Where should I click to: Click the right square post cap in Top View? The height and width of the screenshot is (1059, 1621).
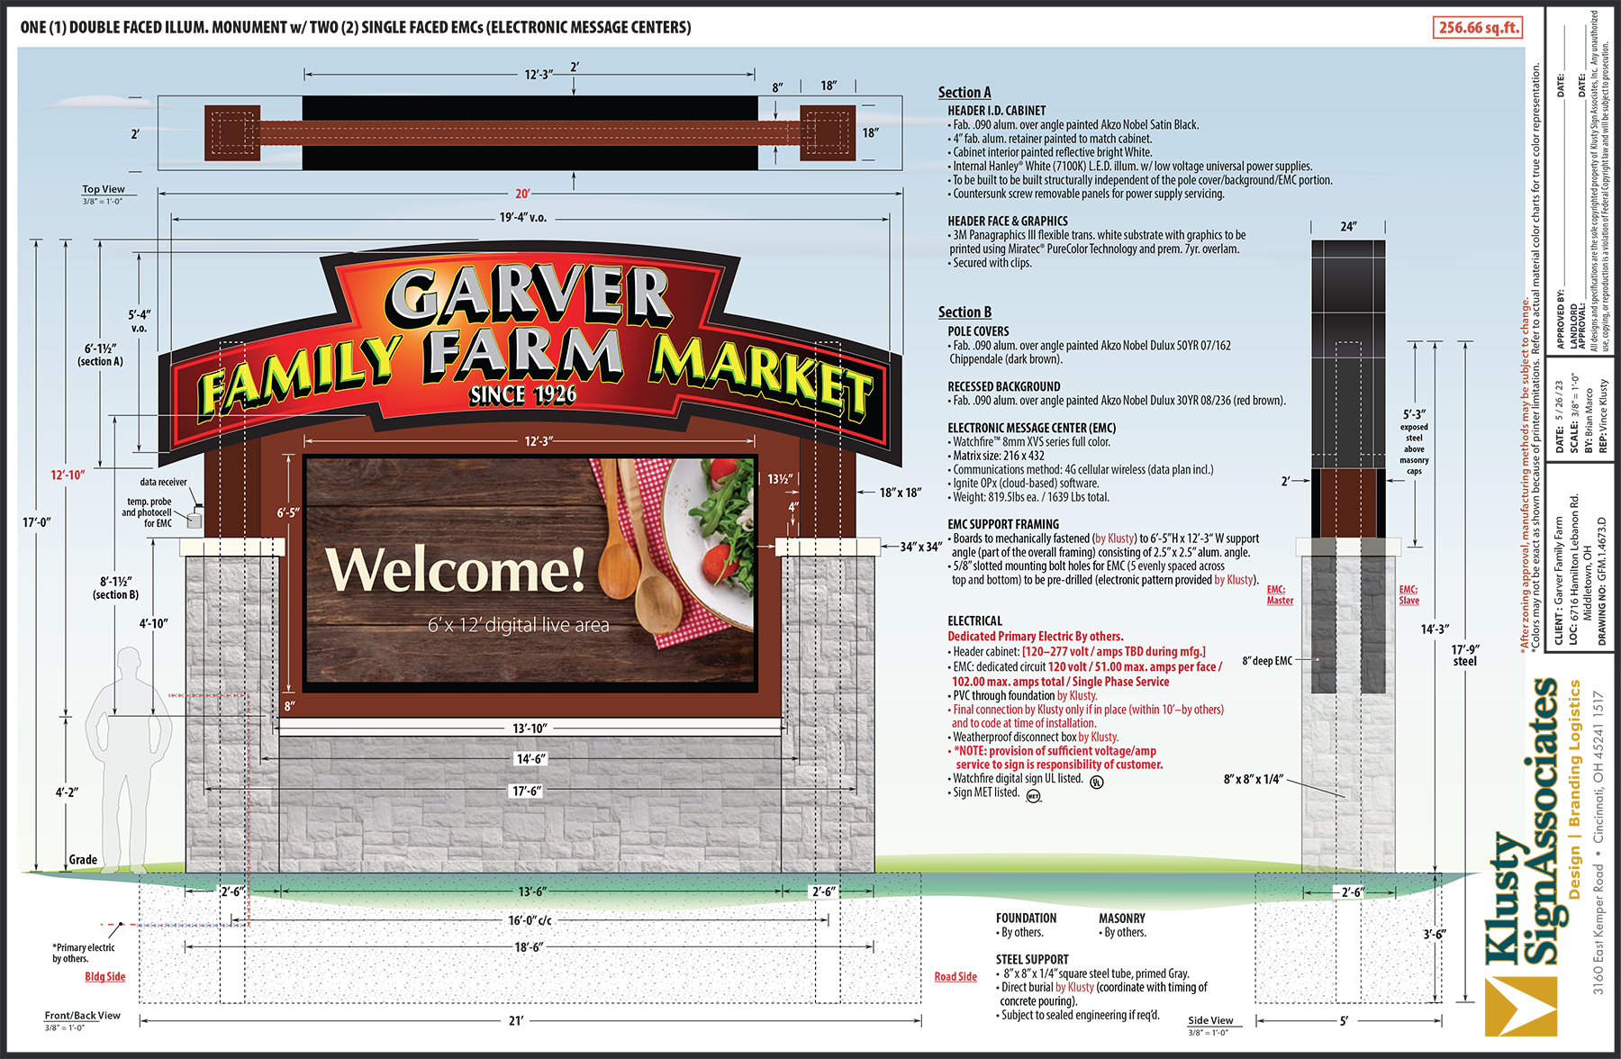coord(828,133)
